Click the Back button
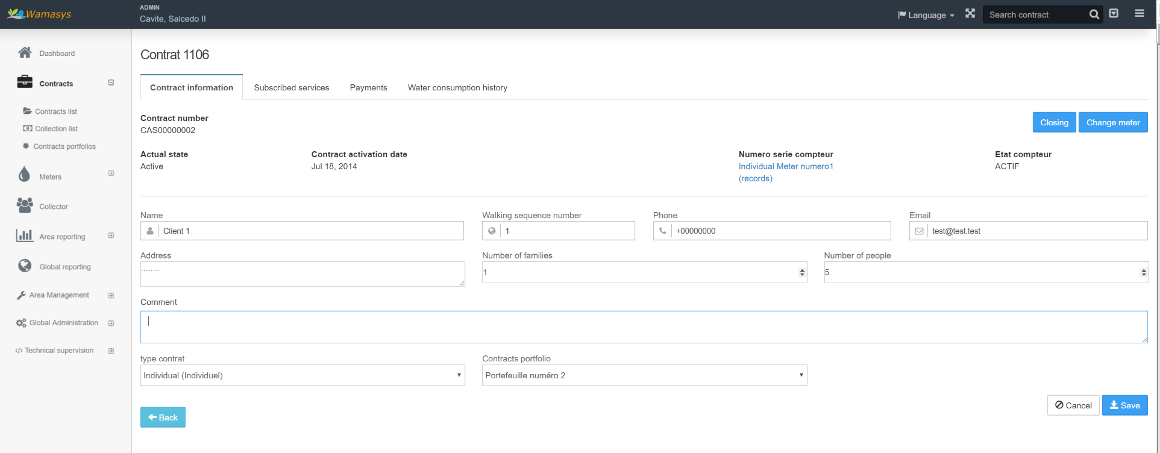 point(163,417)
